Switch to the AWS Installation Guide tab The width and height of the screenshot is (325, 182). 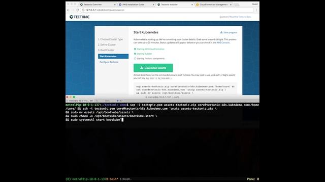[x=137, y=5]
